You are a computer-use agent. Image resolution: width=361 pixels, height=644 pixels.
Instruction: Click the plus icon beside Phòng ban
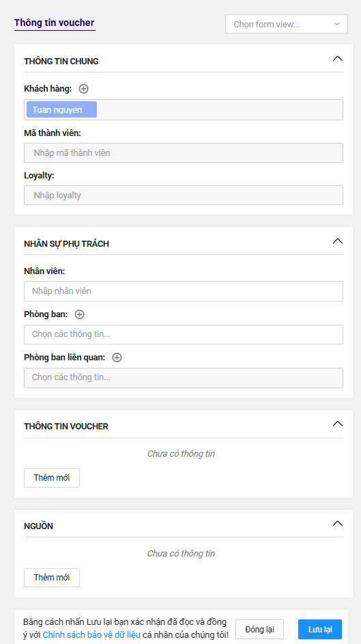(x=79, y=314)
